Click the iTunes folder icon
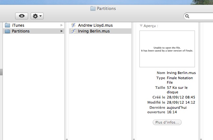This screenshot has width=213, height=140. point(7,25)
